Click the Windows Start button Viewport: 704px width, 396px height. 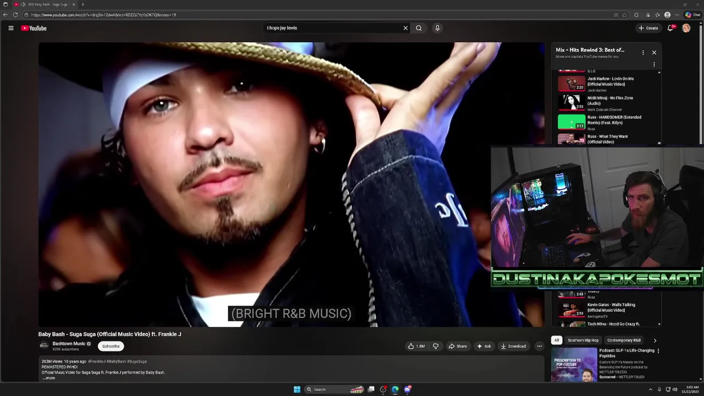click(x=297, y=389)
